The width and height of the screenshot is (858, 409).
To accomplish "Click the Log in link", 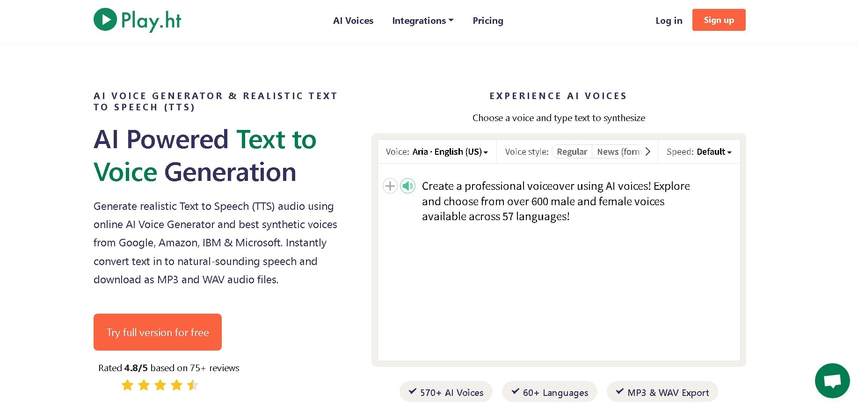I will 669,21.
